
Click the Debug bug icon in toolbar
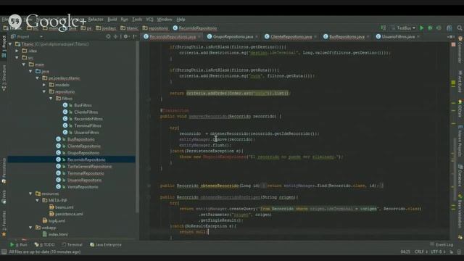point(430,28)
